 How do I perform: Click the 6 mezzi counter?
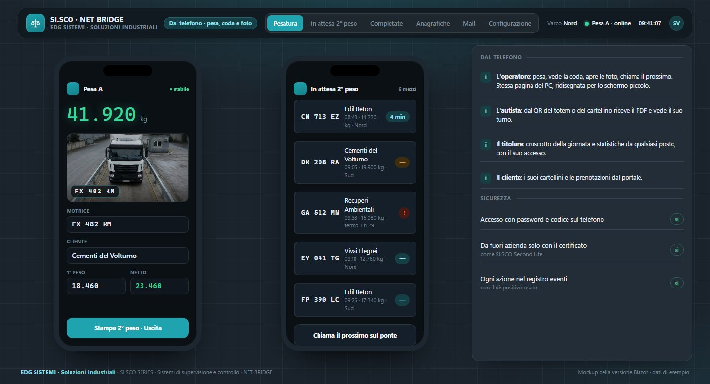pos(407,89)
